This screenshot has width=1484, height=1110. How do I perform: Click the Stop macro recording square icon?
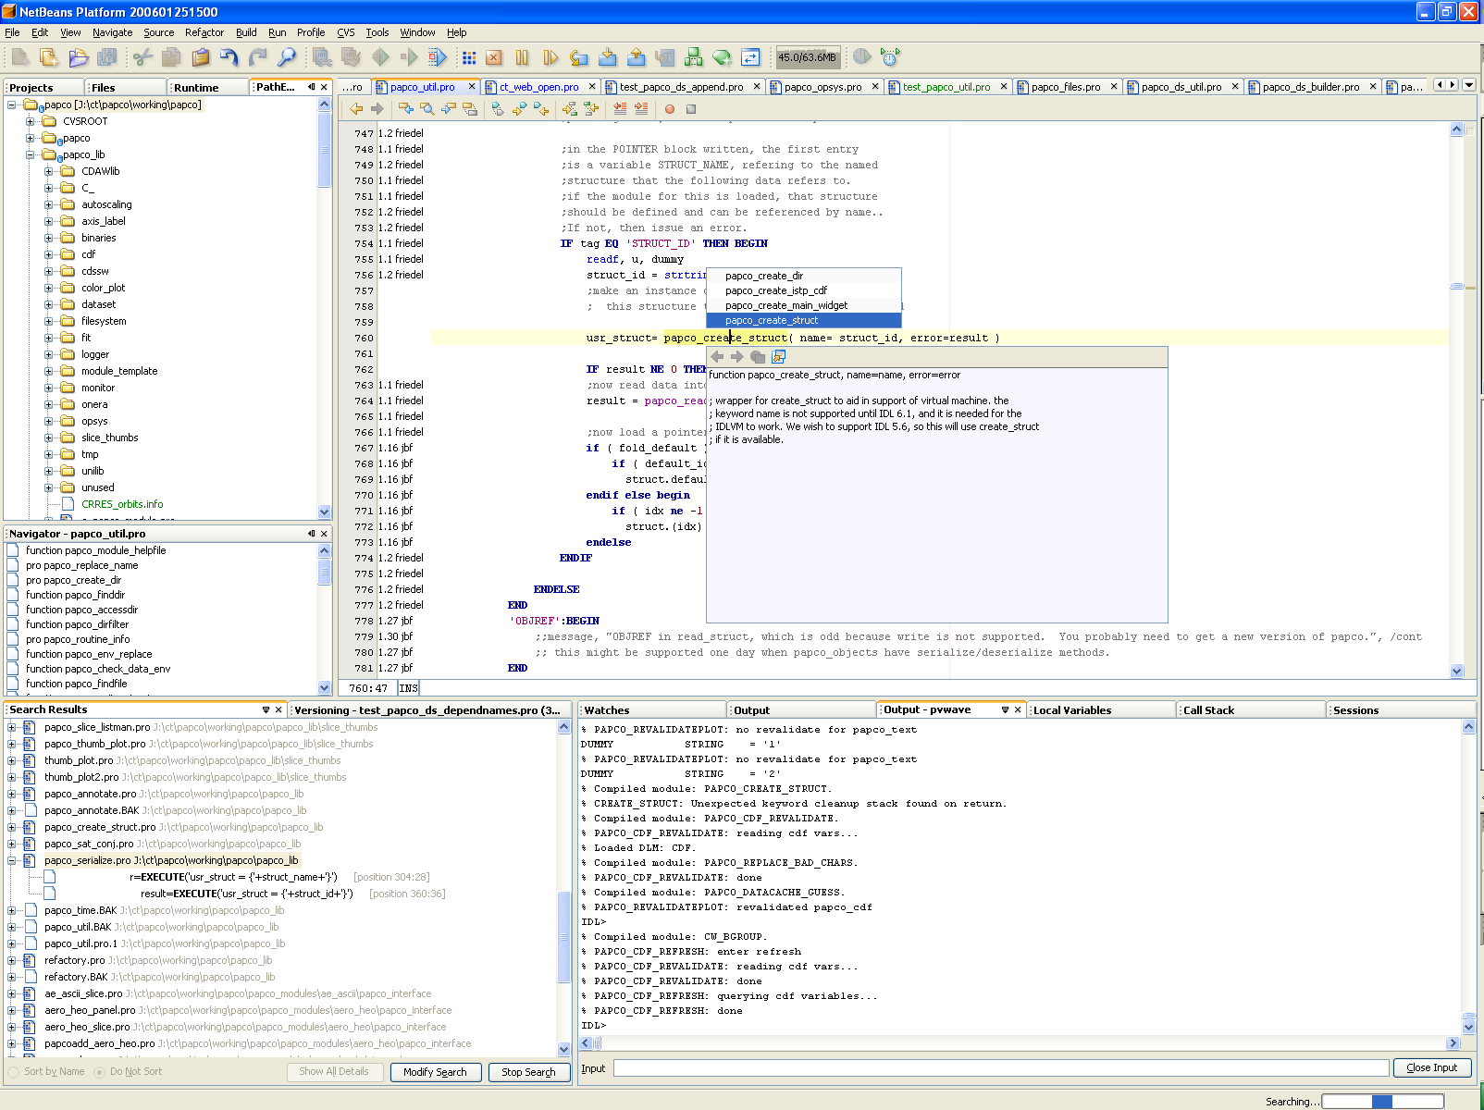pyautogui.click(x=690, y=109)
